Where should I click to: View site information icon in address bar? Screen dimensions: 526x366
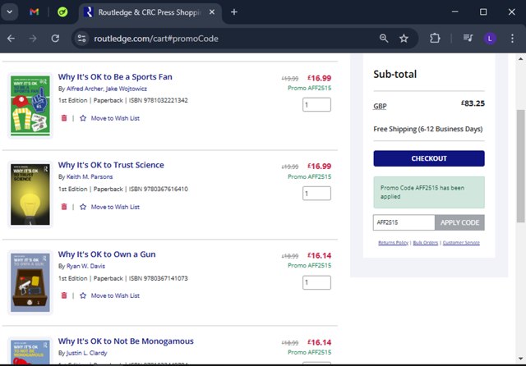click(x=82, y=39)
